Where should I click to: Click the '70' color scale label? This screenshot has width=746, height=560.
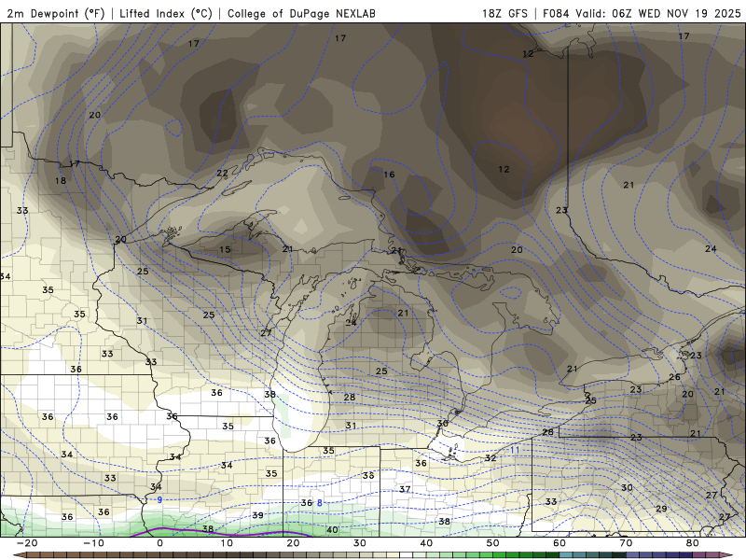(x=626, y=543)
